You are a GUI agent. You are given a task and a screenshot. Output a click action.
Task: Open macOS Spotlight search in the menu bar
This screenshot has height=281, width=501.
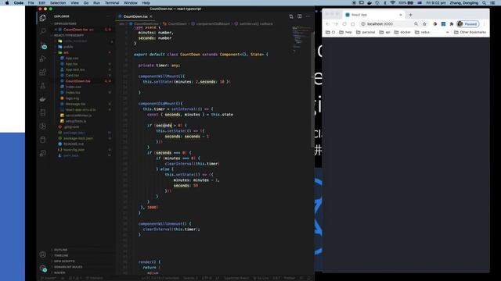pyautogui.click(x=485, y=3)
